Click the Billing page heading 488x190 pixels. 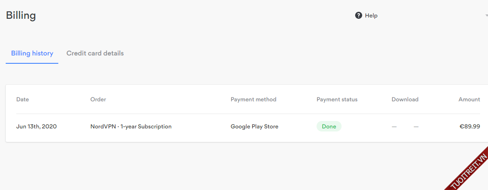coord(21,16)
